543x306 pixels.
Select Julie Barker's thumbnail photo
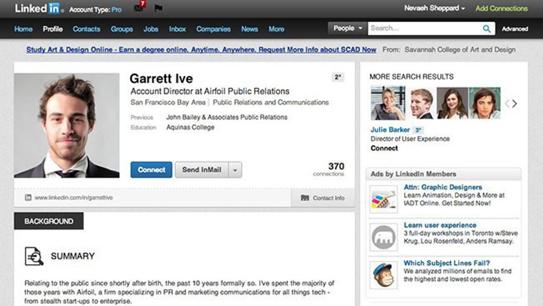(x=388, y=104)
